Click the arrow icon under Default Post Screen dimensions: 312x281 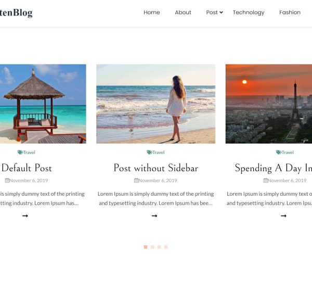pyautogui.click(x=25, y=215)
